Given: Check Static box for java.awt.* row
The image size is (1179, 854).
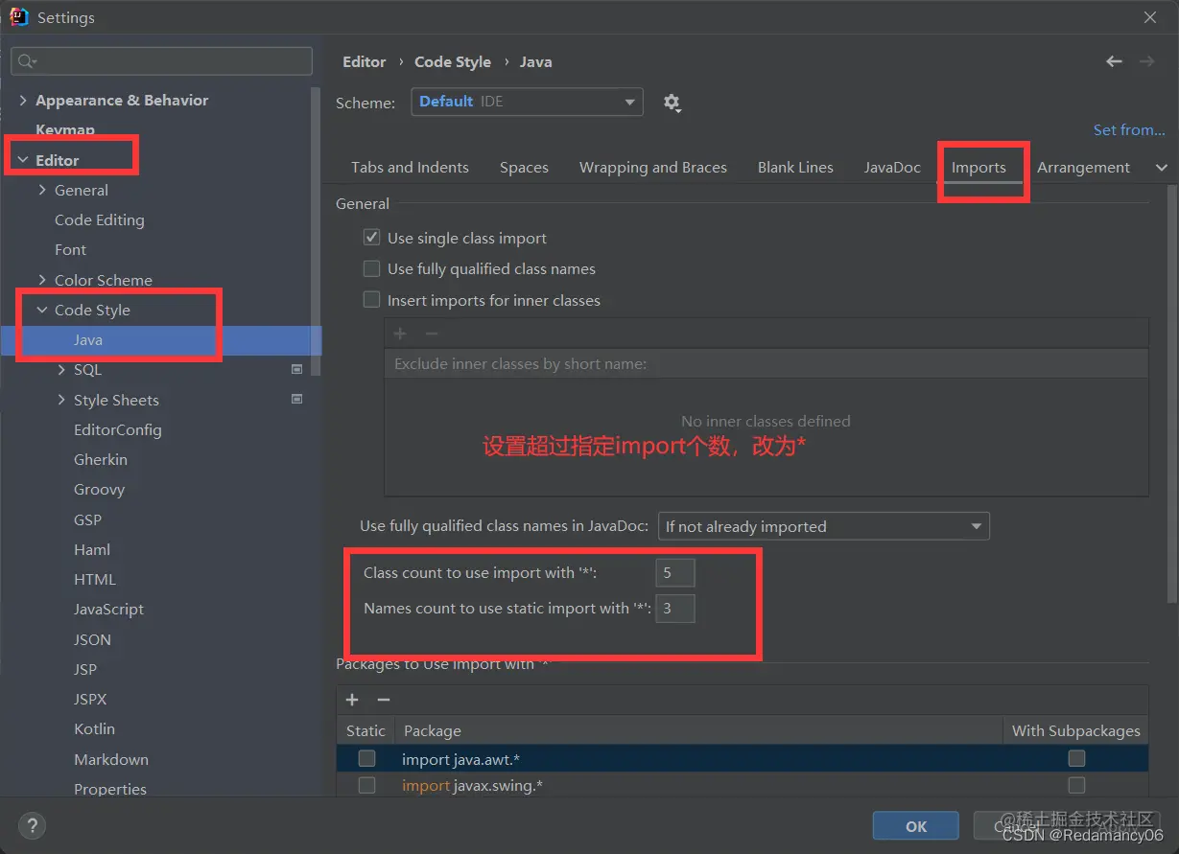Looking at the screenshot, I should pos(366,758).
